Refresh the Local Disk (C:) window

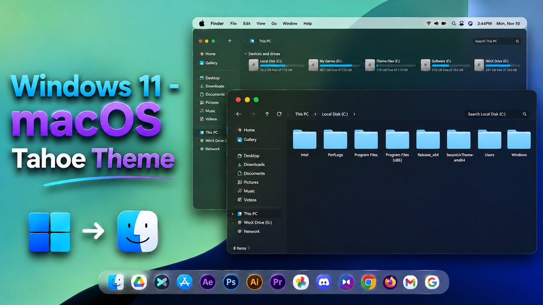click(x=279, y=114)
